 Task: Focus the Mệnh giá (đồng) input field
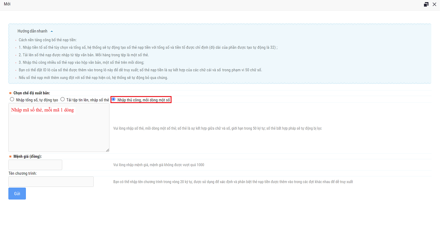click(x=35, y=165)
